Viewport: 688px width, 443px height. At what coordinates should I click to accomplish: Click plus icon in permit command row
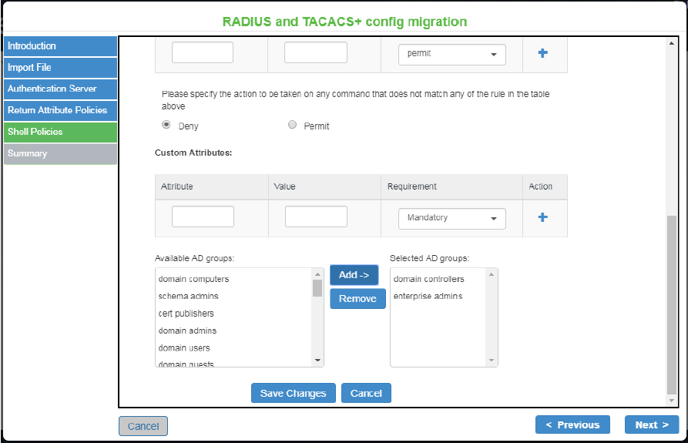click(542, 53)
